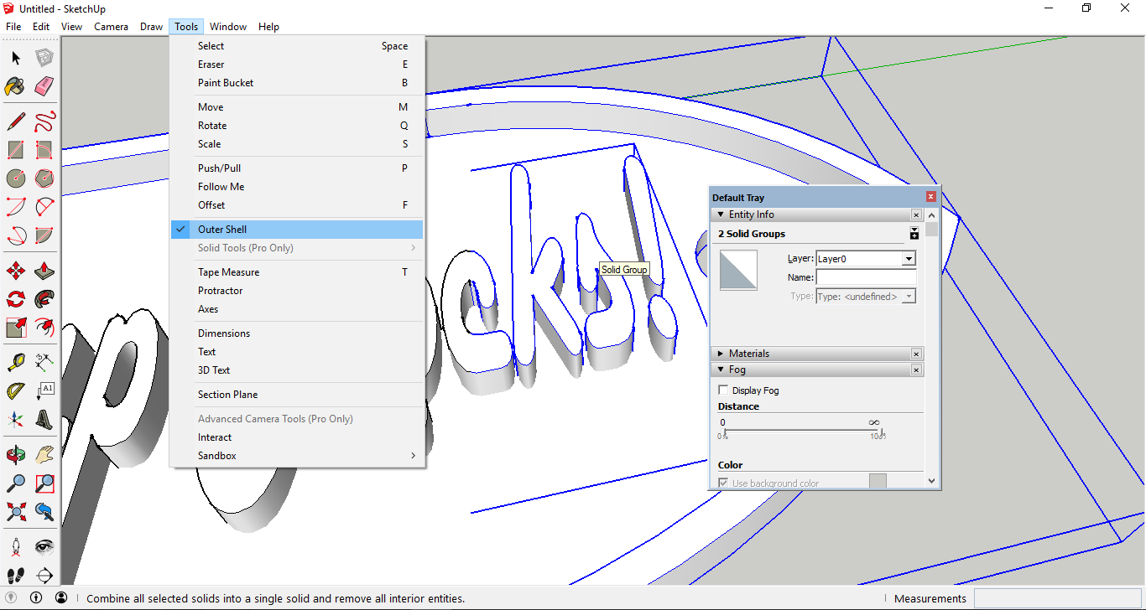
Task: Select the Pan hand tool
Action: [44, 455]
